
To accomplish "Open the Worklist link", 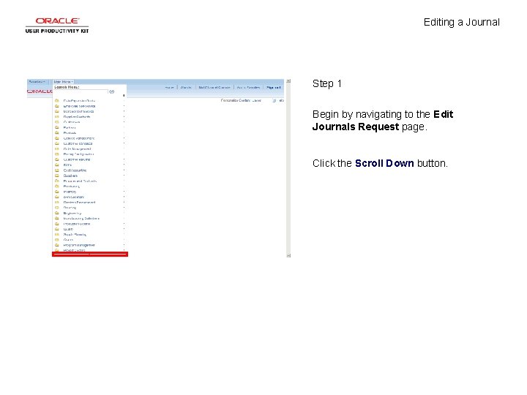I will pyautogui.click(x=186, y=88).
